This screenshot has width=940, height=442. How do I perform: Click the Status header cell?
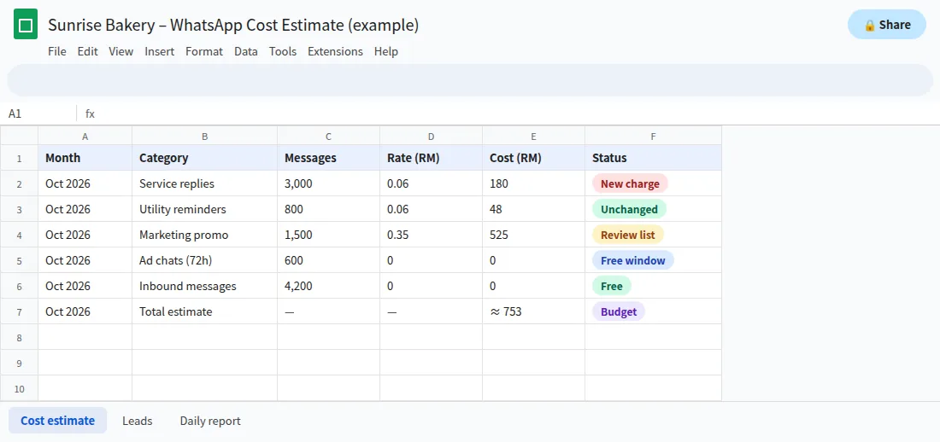tap(653, 158)
